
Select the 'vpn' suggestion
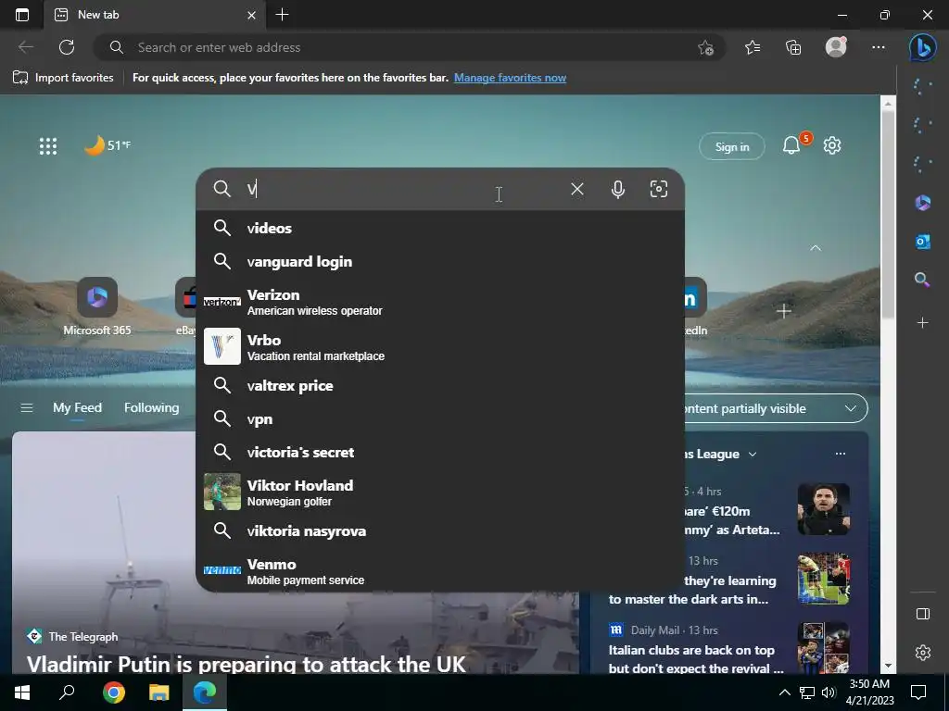[x=440, y=419]
